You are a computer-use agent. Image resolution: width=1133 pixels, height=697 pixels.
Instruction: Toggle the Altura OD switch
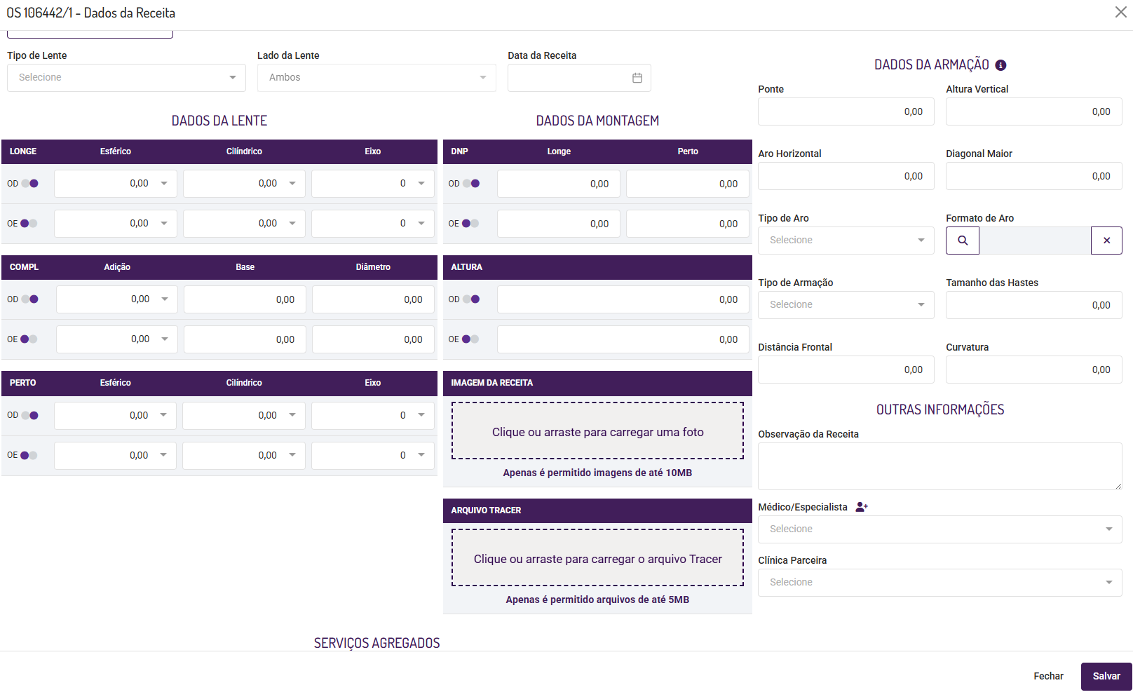(470, 299)
